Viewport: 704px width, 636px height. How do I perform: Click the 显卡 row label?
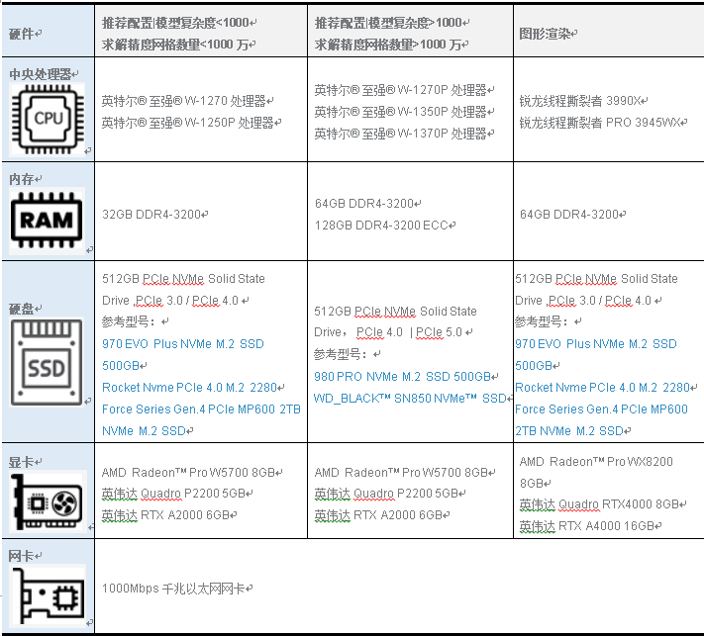[x=22, y=462]
